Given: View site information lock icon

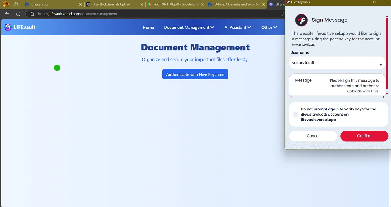Looking at the screenshot, I should tap(32, 14).
